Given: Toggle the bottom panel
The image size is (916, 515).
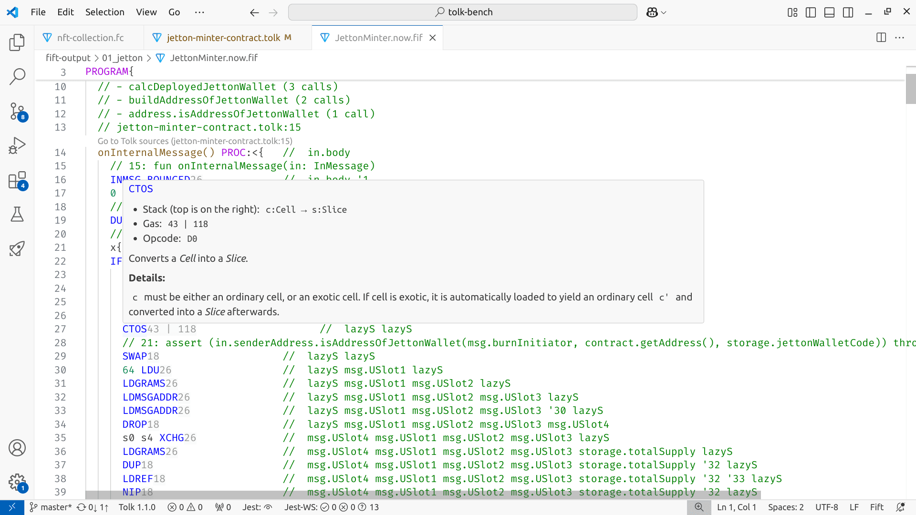Looking at the screenshot, I should tap(829, 12).
